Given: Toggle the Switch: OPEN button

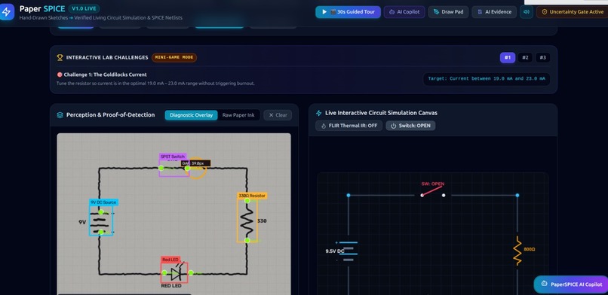Looking at the screenshot, I should (x=410, y=126).
